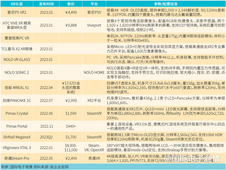Image resolution: width=226 pixels, height=170 pixels.
Task: Click the 佳能 MREAL X1 specs description
Action: 166,87
